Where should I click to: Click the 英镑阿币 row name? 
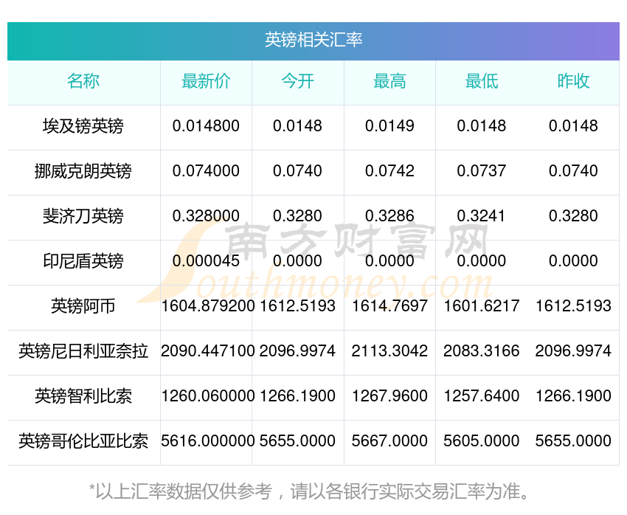[x=83, y=306]
